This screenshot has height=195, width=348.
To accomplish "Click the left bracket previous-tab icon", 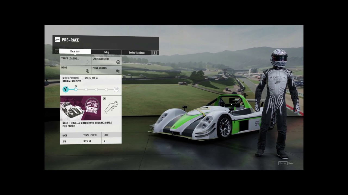I will pos(57,51).
